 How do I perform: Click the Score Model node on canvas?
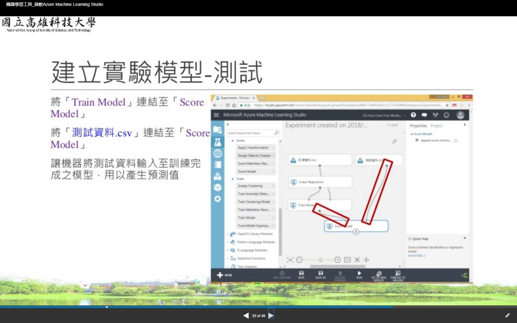356,226
